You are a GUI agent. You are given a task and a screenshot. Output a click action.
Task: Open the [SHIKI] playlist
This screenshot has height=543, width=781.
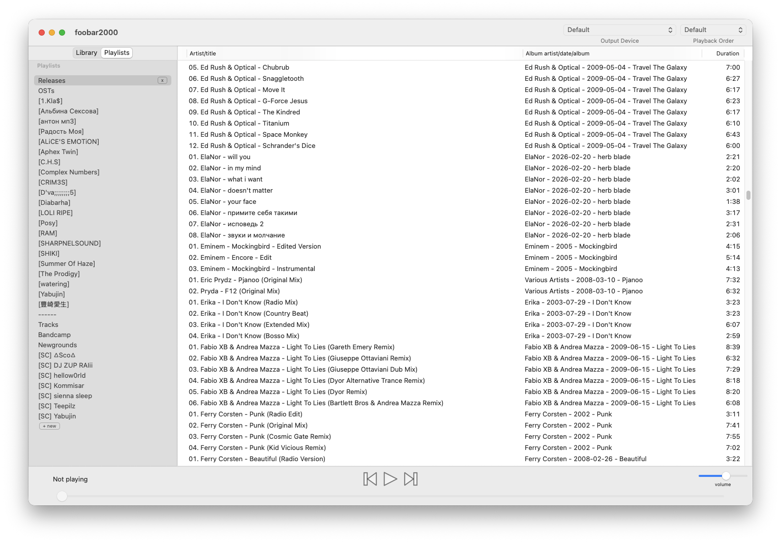pyautogui.click(x=102, y=253)
